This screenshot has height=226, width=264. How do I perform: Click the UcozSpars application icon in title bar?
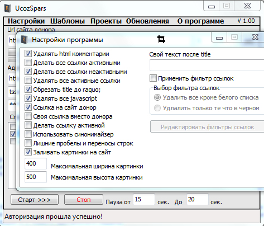click(8, 8)
